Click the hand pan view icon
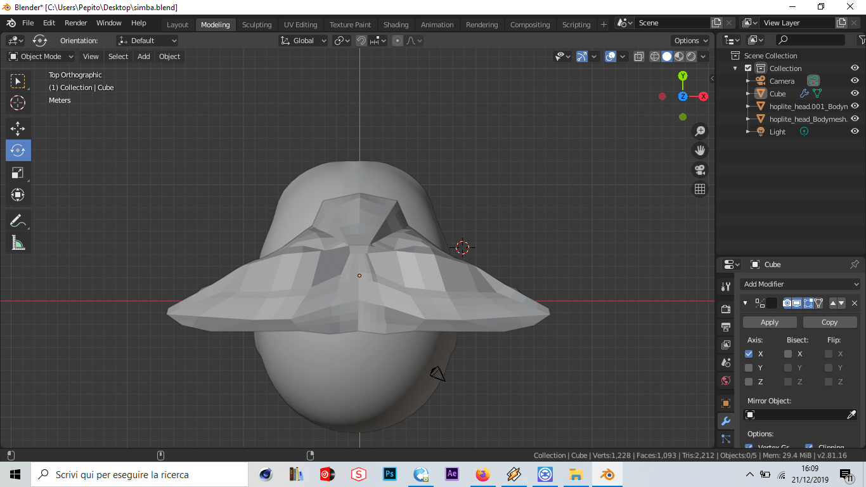 [x=700, y=150]
